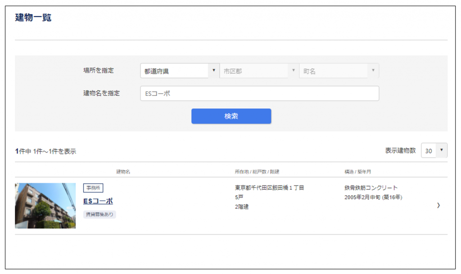
Task: Focus the 建物名 input containing ESコーポ
Action: coord(259,94)
